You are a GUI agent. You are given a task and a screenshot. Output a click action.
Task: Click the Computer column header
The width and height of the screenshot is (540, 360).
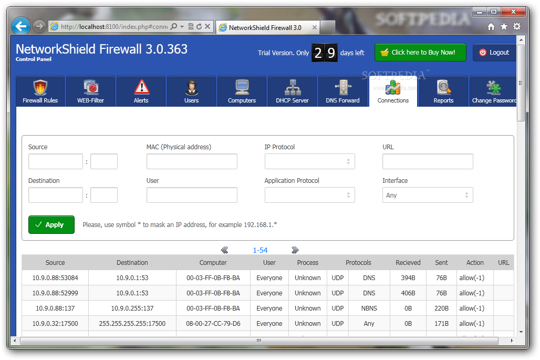(x=213, y=262)
